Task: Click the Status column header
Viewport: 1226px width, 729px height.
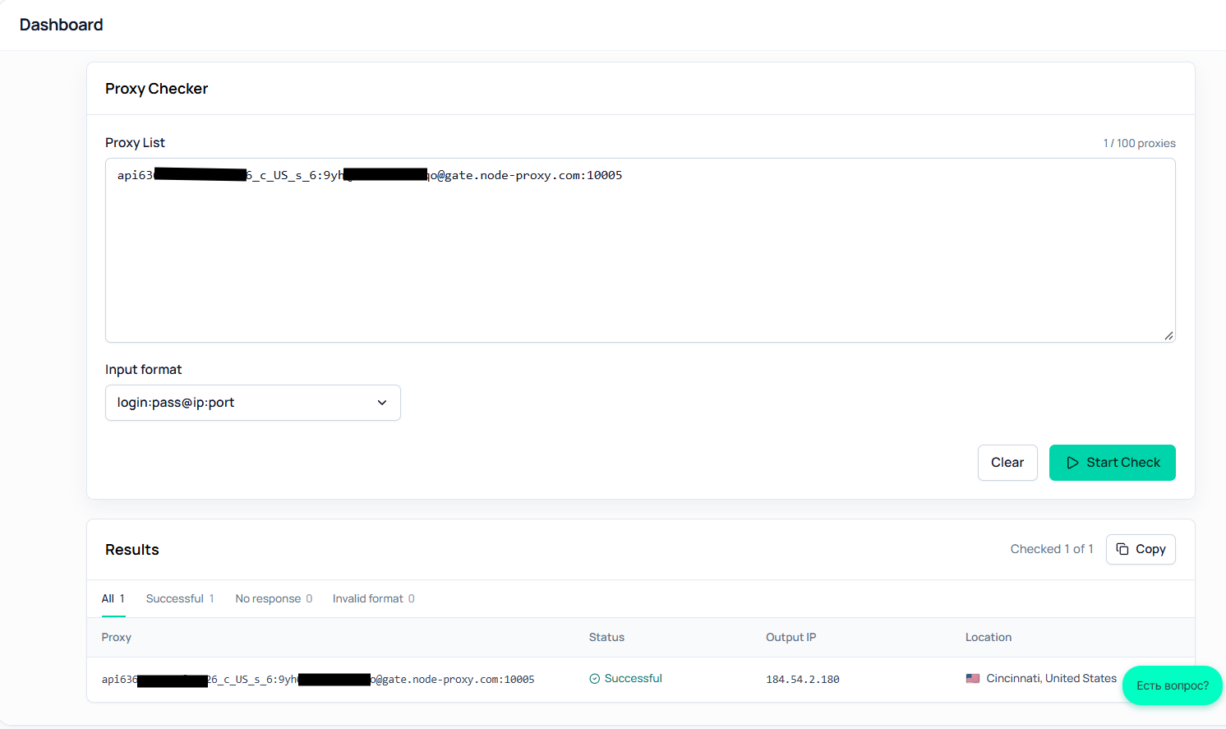Action: tap(606, 637)
